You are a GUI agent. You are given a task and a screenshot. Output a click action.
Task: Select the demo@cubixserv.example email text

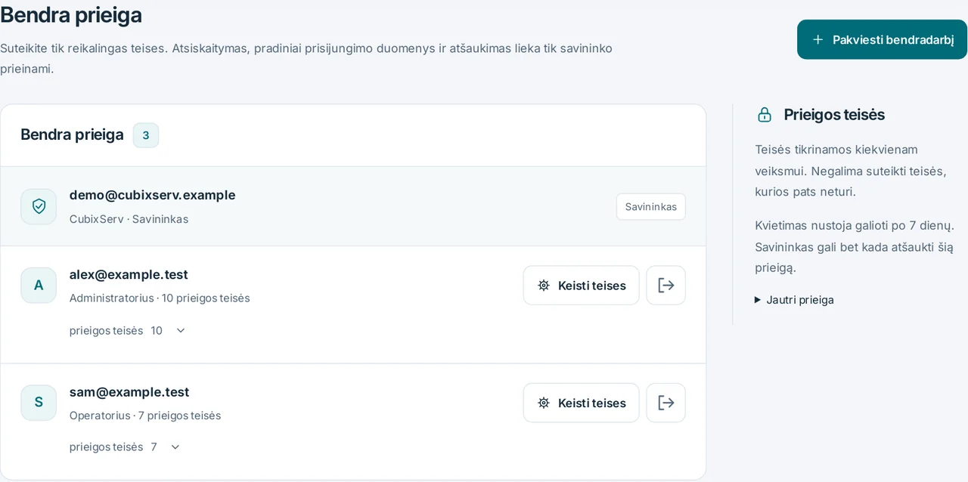[152, 195]
